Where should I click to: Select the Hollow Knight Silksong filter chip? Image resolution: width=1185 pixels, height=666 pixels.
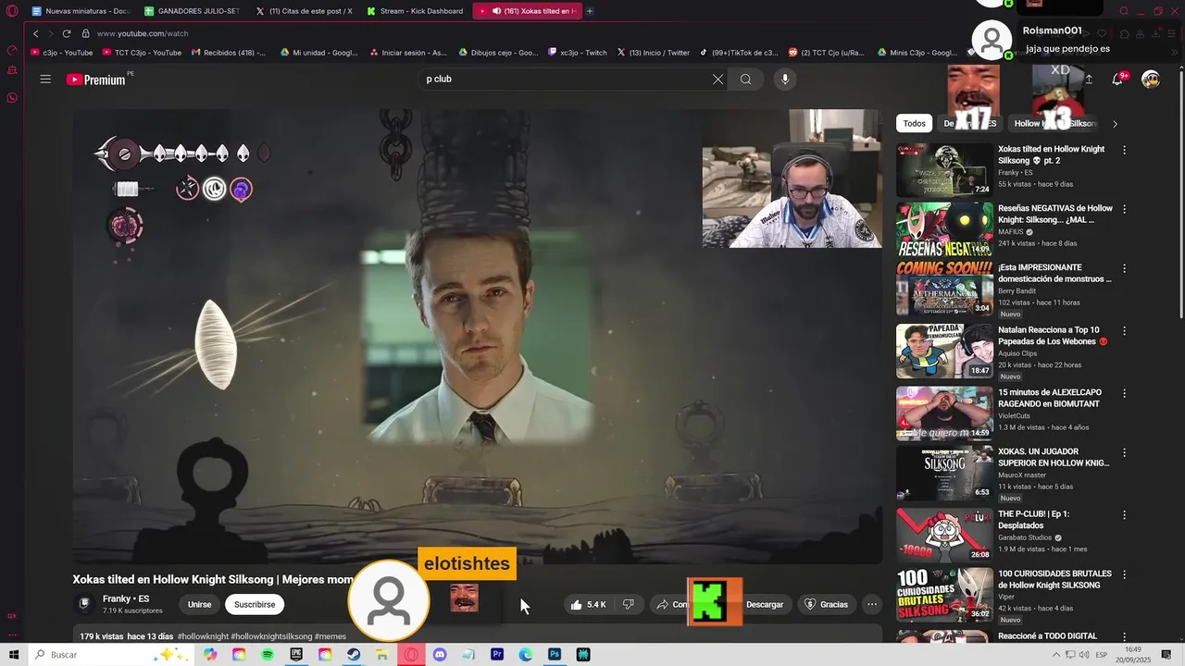tap(1054, 124)
